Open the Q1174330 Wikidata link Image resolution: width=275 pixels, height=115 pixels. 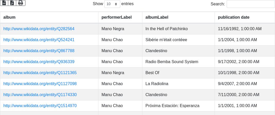coord(40,95)
